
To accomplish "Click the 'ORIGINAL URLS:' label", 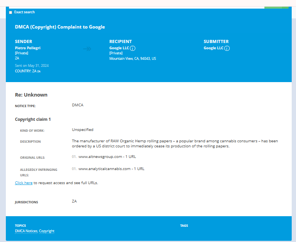I will coord(33,158).
